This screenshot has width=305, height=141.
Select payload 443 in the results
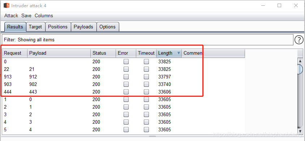[x=33, y=92]
